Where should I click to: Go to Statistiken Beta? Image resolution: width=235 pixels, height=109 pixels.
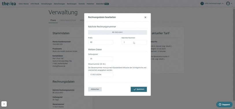coord(102,4)
